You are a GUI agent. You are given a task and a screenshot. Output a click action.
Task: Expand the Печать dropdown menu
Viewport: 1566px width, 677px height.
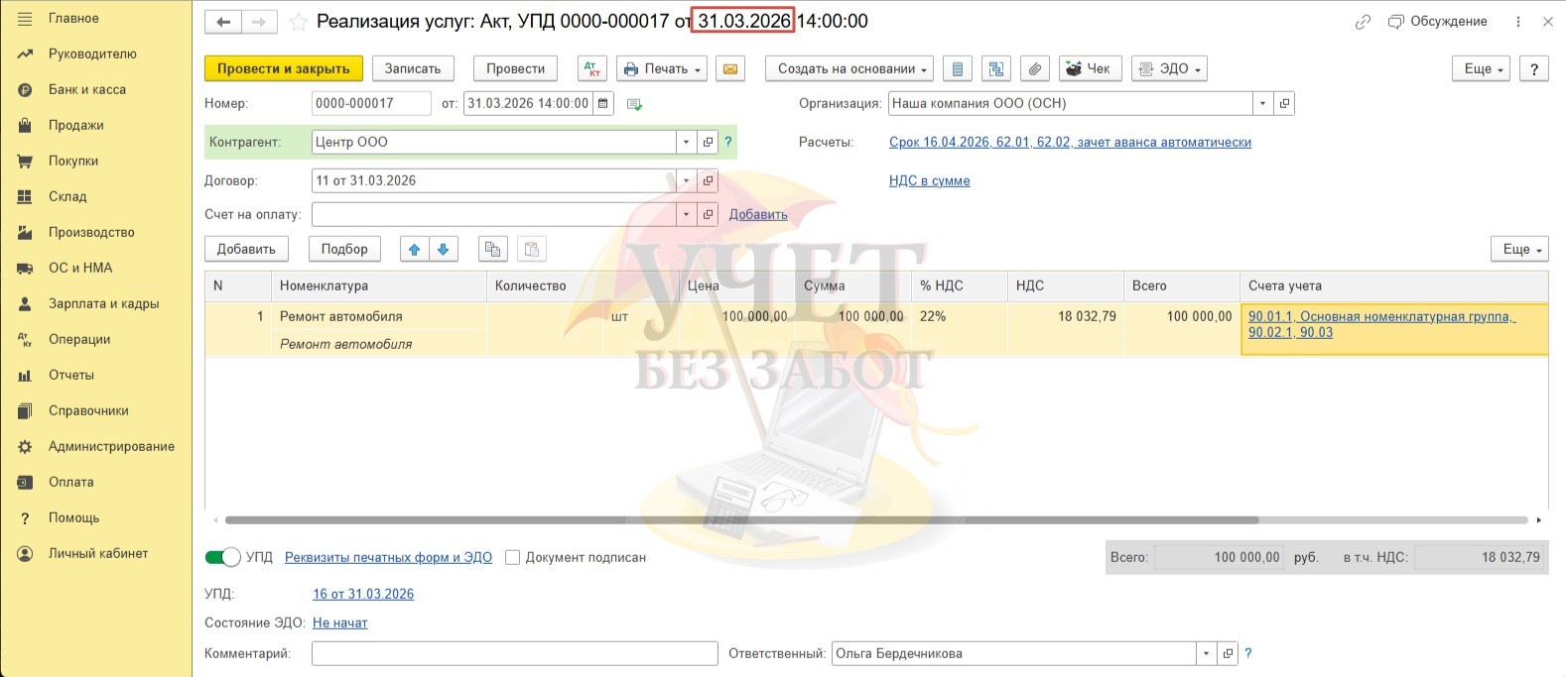click(x=663, y=68)
